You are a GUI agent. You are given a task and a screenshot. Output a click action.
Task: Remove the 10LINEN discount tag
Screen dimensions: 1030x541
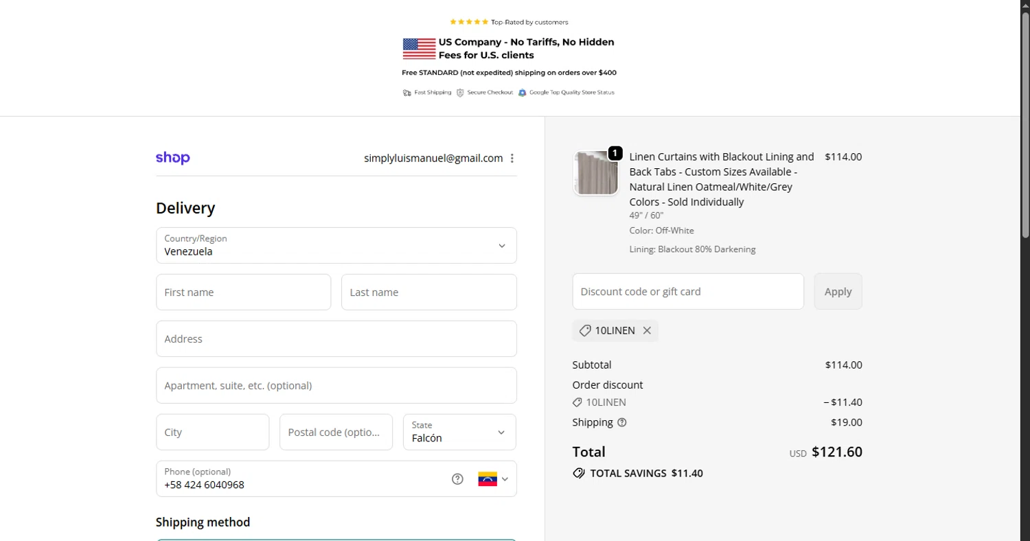(x=647, y=331)
